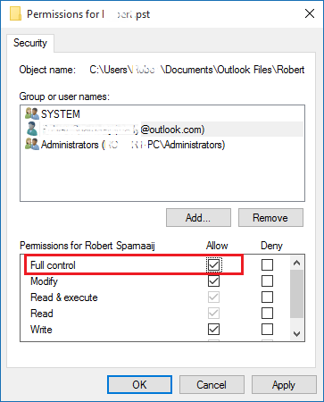Click the Cancel button
This screenshot has width=324, height=402.
click(212, 384)
